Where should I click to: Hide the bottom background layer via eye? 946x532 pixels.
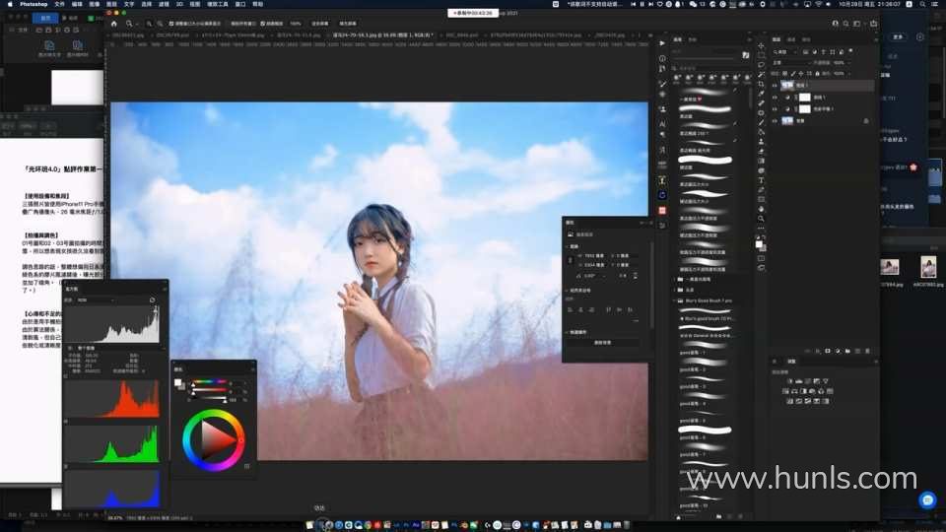click(775, 120)
